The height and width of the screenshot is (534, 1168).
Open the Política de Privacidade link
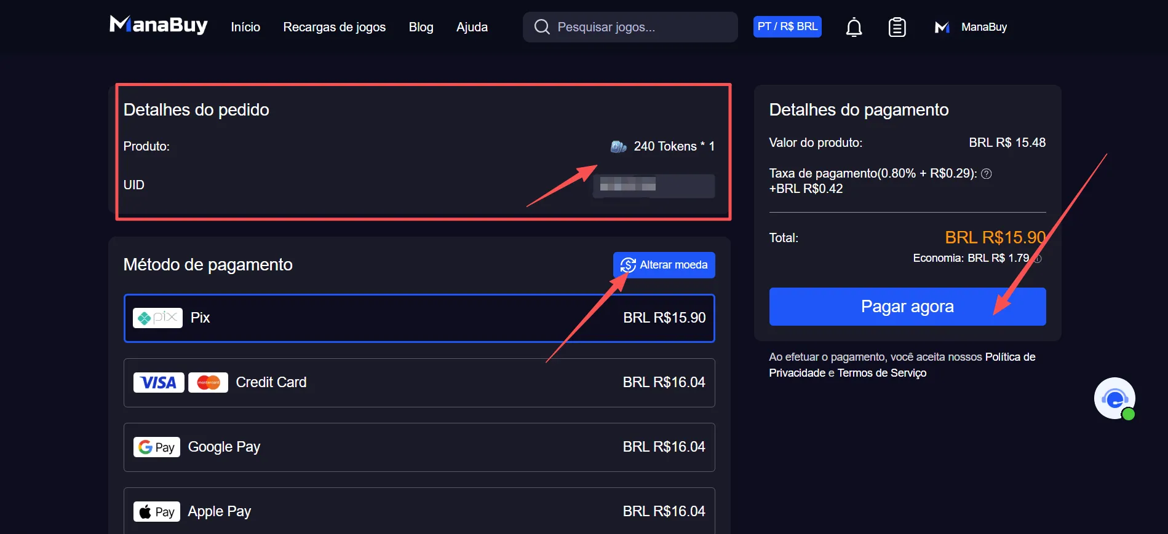tap(902, 365)
